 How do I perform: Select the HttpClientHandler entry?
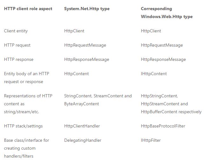pyautogui.click(x=82, y=126)
